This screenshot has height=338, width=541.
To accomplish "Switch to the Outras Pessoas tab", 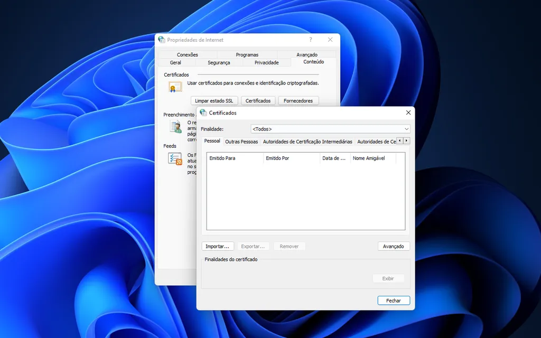I will [241, 141].
